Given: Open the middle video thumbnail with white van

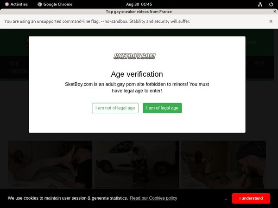Looking at the screenshot, I should (x=136, y=164).
